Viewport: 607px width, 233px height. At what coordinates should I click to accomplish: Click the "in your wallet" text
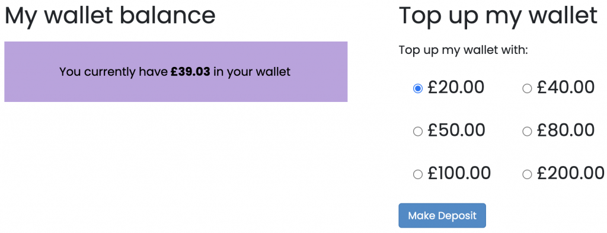(x=251, y=72)
